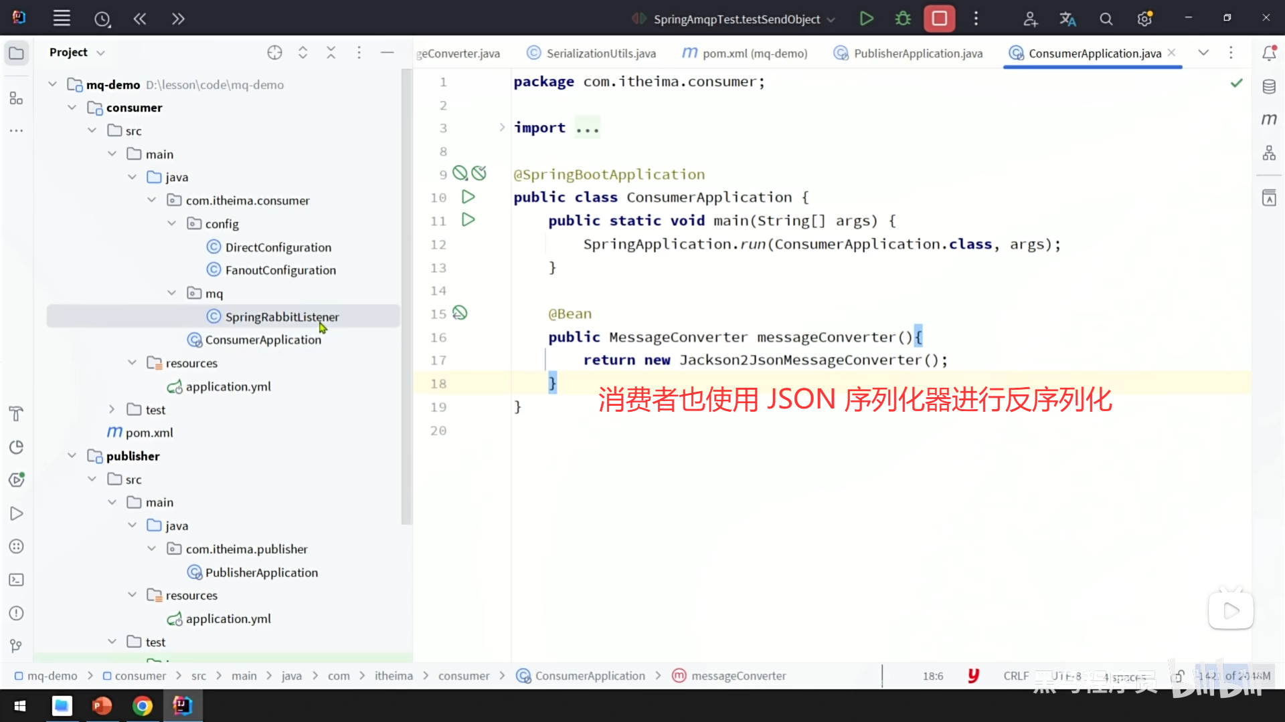
Task: Open the Notifications bell icon
Action: tap(1269, 53)
